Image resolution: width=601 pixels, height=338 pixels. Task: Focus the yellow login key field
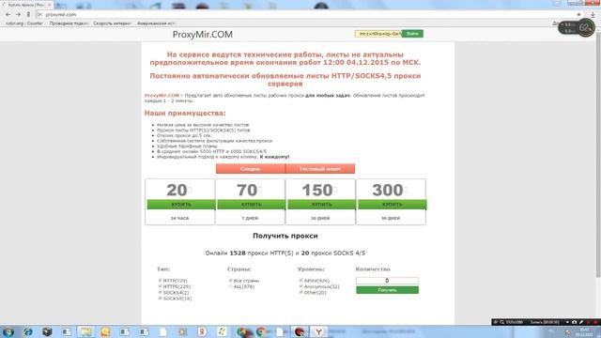(x=378, y=34)
